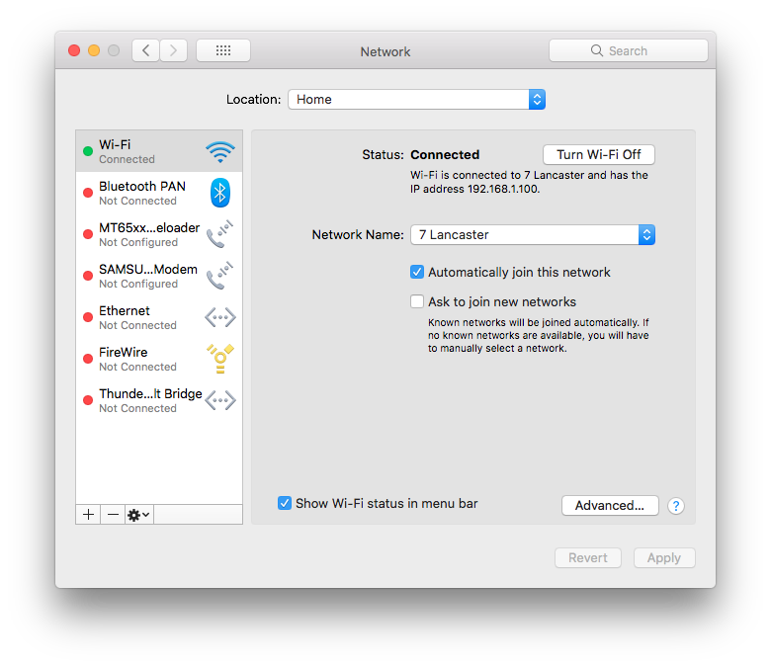The width and height of the screenshot is (771, 667).
Task: Click the Bluetooth PAN icon
Action: 219,193
